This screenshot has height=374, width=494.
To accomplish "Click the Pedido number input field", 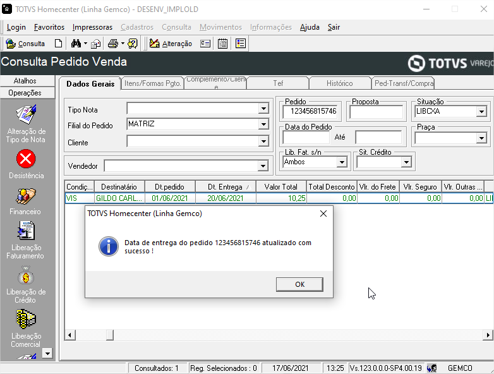I will click(x=310, y=111).
